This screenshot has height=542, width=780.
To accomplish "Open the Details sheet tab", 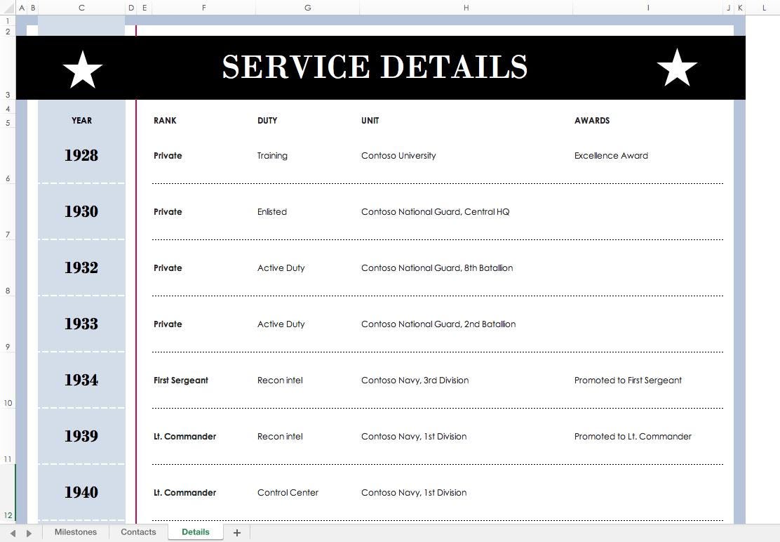I will tap(195, 531).
